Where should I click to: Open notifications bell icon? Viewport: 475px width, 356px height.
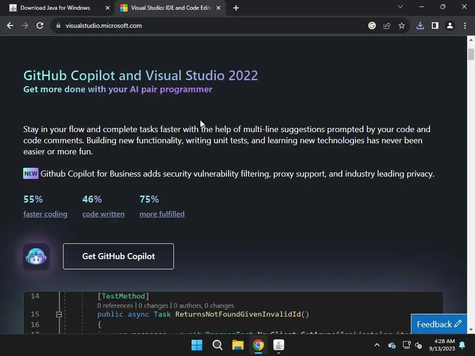(462, 345)
